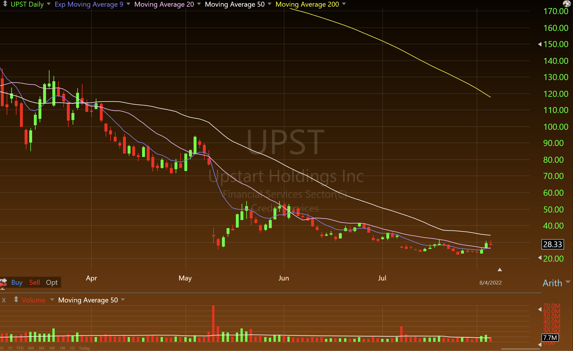
Task: Click the price scale arrow at 150.00
Action: pos(540,44)
